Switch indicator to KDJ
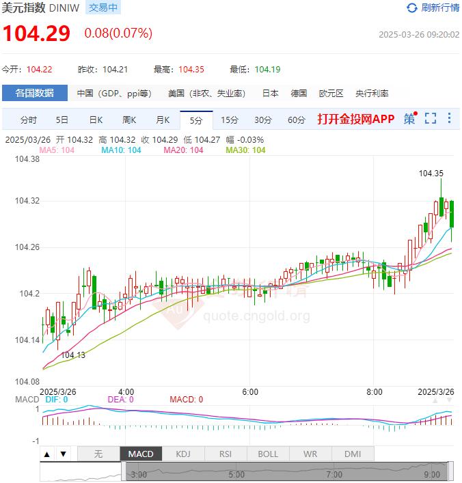462x483 pixels. point(183,454)
